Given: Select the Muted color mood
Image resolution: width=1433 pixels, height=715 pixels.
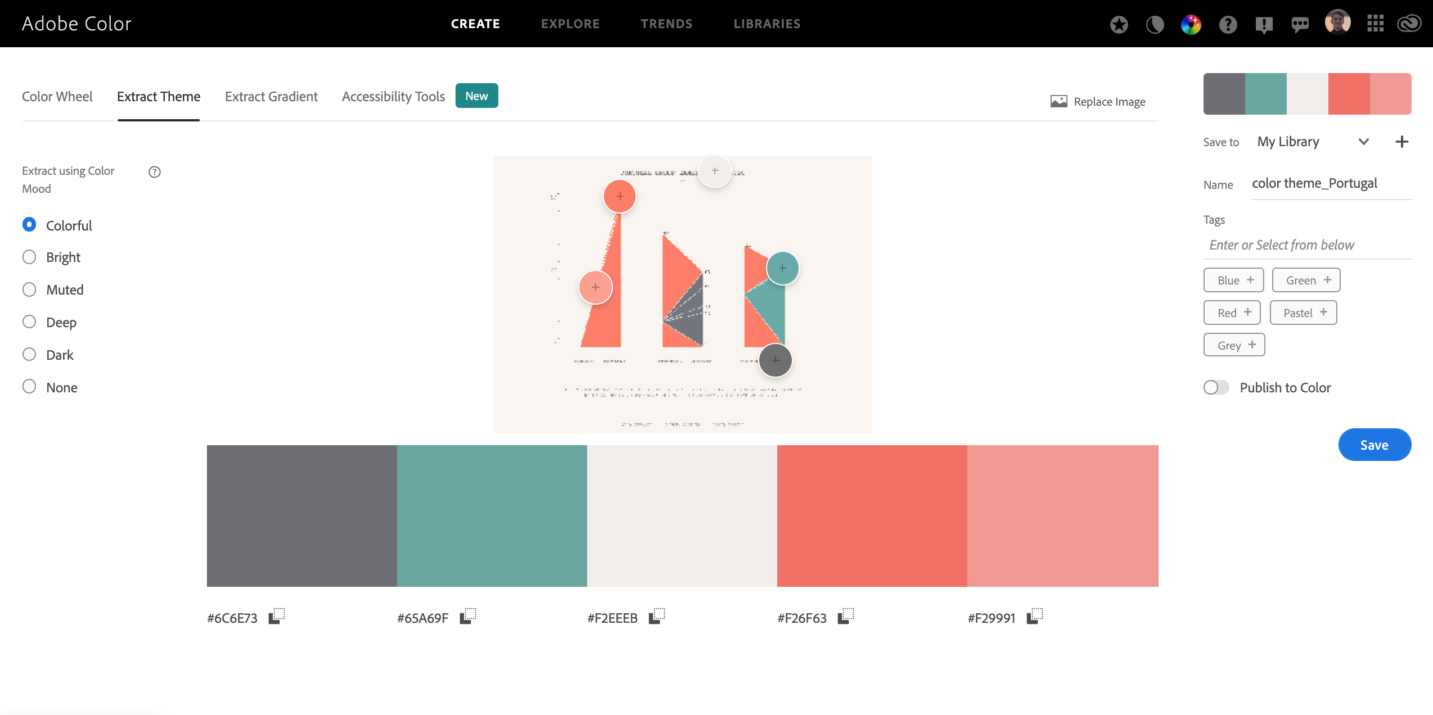Looking at the screenshot, I should click(29, 289).
